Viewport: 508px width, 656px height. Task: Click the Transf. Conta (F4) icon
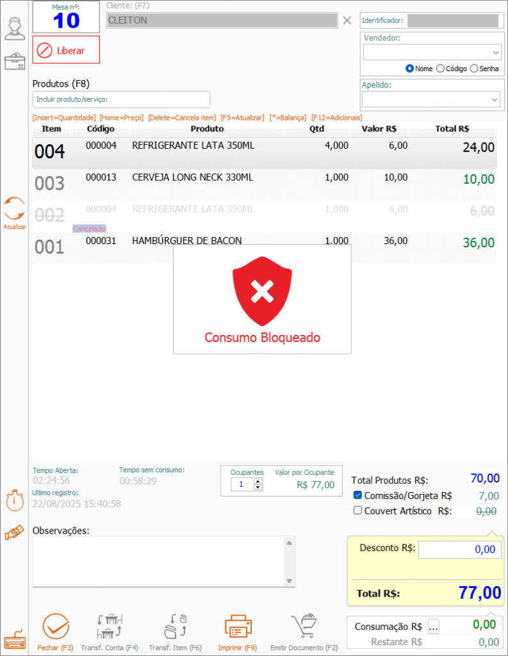110,627
